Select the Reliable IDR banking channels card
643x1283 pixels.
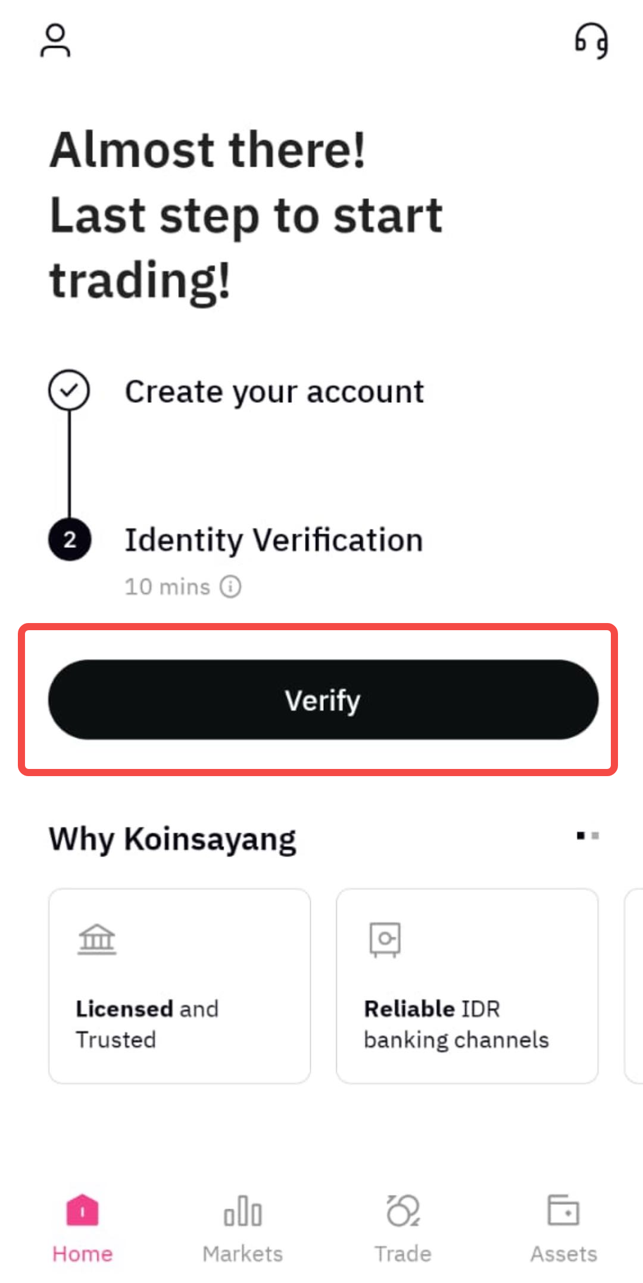click(467, 986)
